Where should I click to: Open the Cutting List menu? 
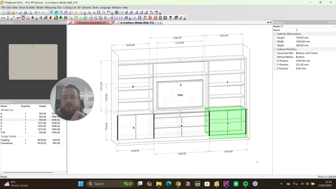(x=70, y=8)
